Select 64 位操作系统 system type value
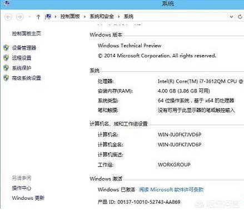The width and height of the screenshot is (244, 212). click(196, 101)
